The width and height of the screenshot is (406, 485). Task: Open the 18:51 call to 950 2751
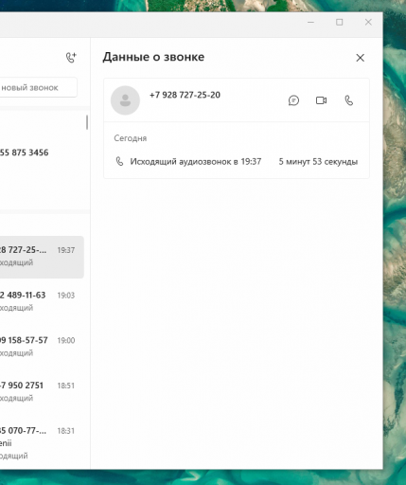click(x=42, y=391)
